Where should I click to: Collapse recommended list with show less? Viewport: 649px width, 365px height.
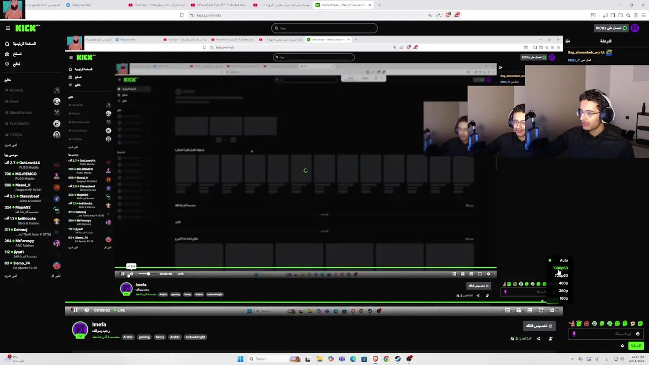click(56, 276)
